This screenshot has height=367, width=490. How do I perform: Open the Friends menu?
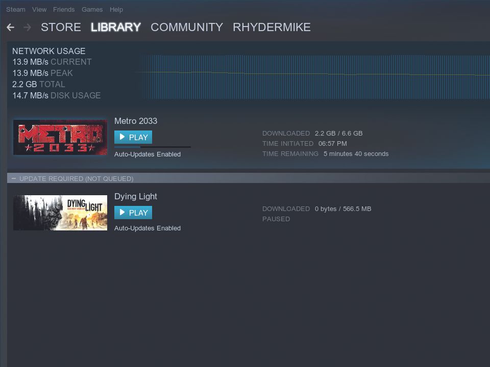click(x=64, y=9)
